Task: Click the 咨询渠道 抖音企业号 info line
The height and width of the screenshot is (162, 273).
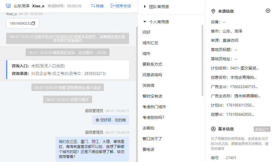Action: click(x=59, y=73)
